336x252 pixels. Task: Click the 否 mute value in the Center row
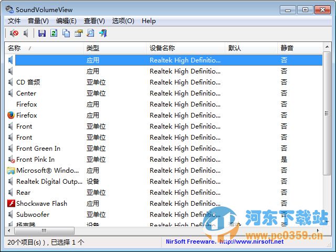(x=284, y=93)
